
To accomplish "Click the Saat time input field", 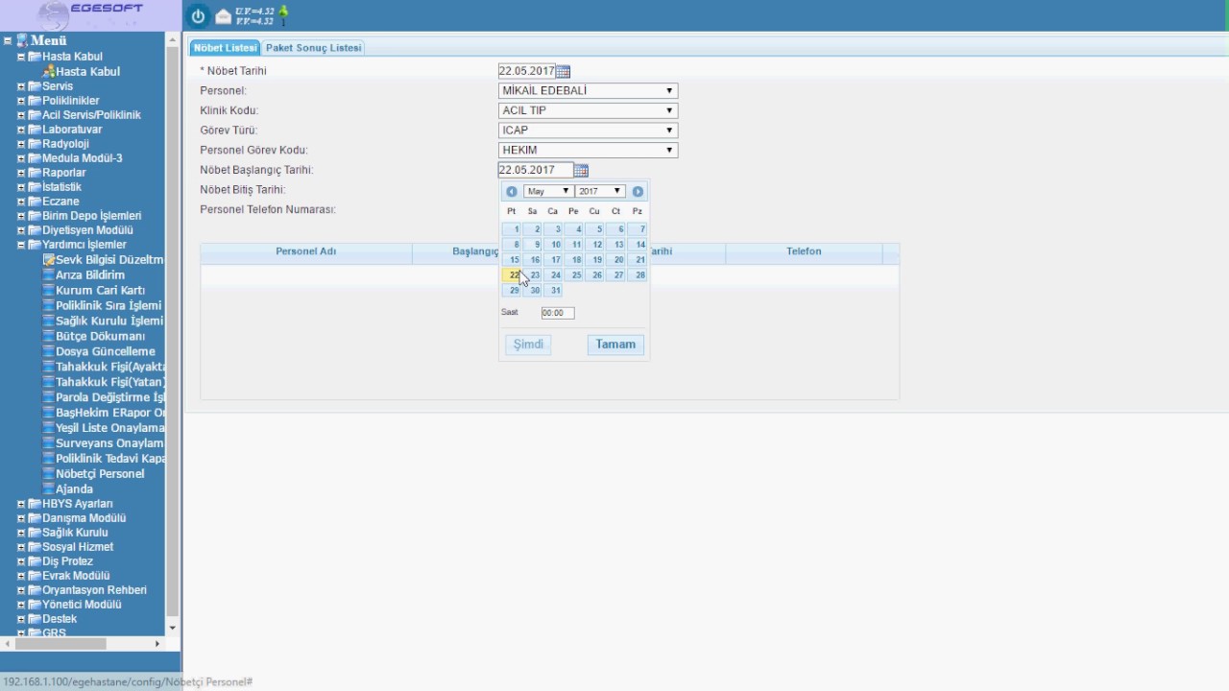I will coord(557,313).
